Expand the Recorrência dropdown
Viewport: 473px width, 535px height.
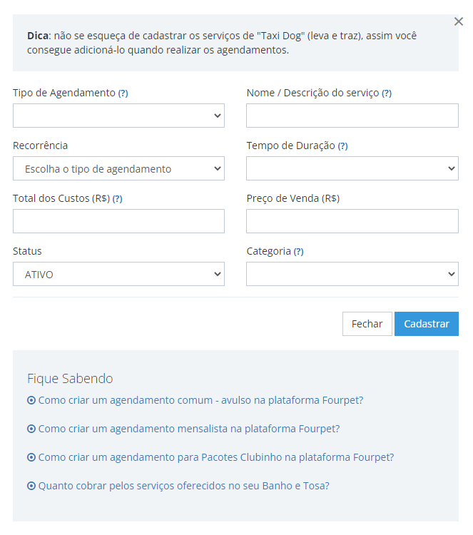pos(118,168)
